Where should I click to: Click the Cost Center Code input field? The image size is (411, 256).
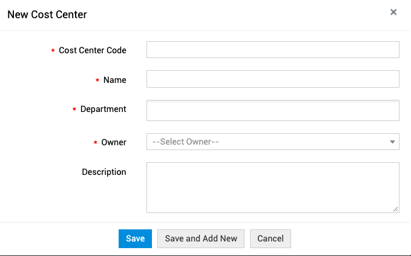coord(272,50)
